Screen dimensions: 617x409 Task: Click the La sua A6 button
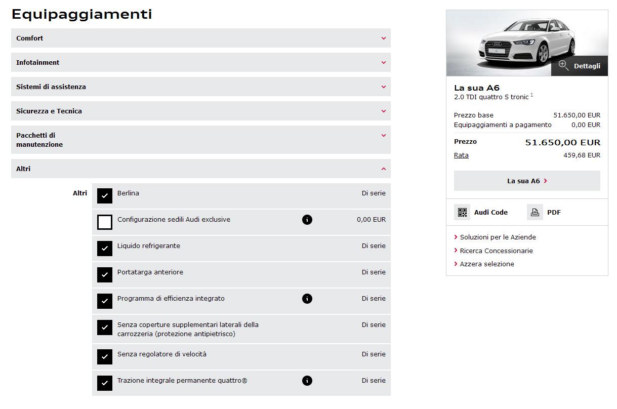click(x=527, y=181)
